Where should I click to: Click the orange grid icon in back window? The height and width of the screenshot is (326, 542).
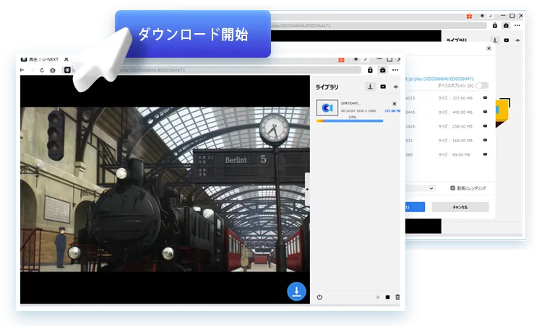(x=469, y=16)
